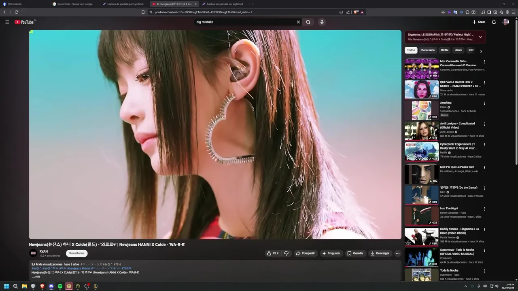Click the Brave Shields lion icon

tap(356, 12)
